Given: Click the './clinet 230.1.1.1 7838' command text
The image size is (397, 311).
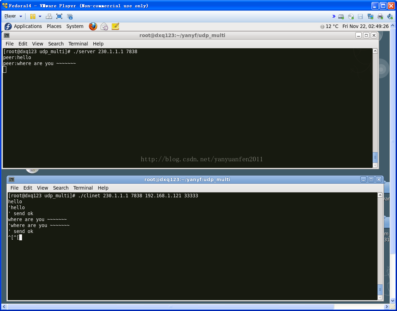Looking at the screenshot, I should [x=110, y=196].
